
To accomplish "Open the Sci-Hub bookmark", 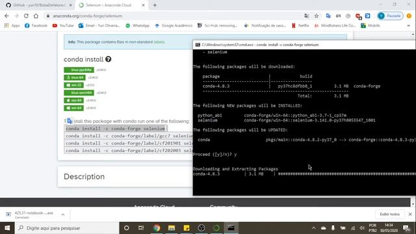I will (218, 25).
